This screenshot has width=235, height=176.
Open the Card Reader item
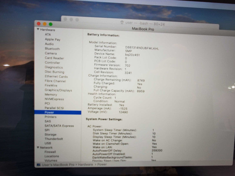click(x=54, y=58)
